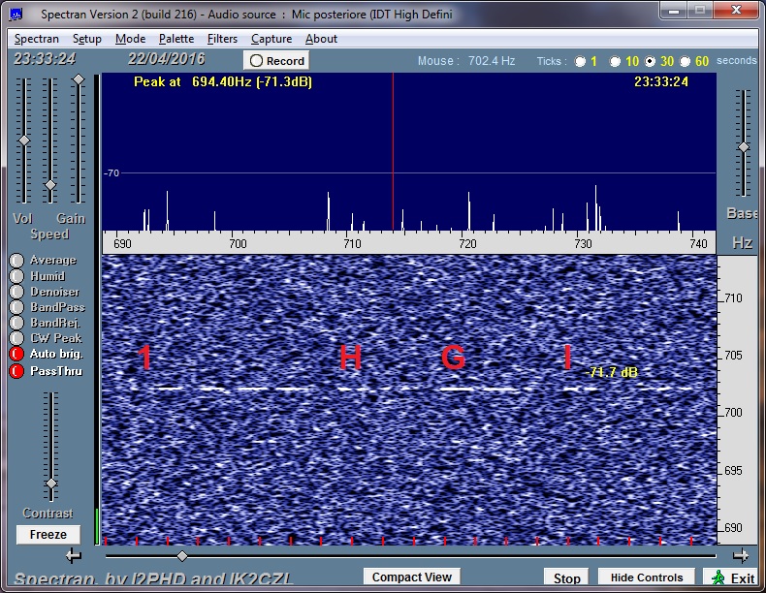
Task: Click the 705 mark on waterfall scale
Action: pyautogui.click(x=733, y=355)
